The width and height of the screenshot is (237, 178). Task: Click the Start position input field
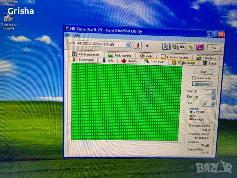click(203, 92)
